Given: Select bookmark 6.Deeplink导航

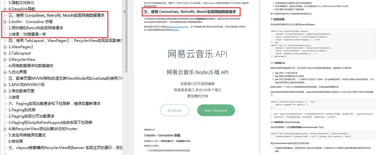Looking at the screenshot, I should [x=22, y=9].
